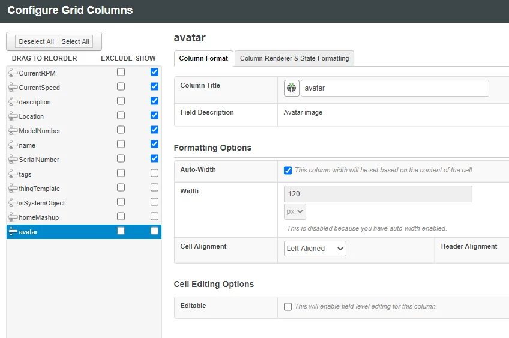Image resolution: width=509 pixels, height=338 pixels.
Task: Enable the Editable checkbox
Action: click(288, 306)
